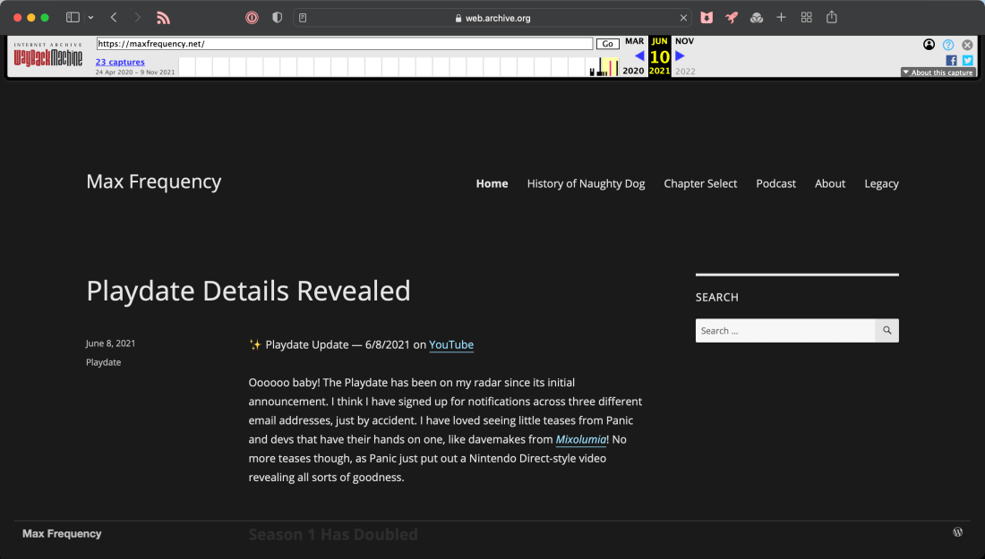Screen dimensions: 985x559
Task: Toggle the Safari sidebar button
Action: coord(73,18)
